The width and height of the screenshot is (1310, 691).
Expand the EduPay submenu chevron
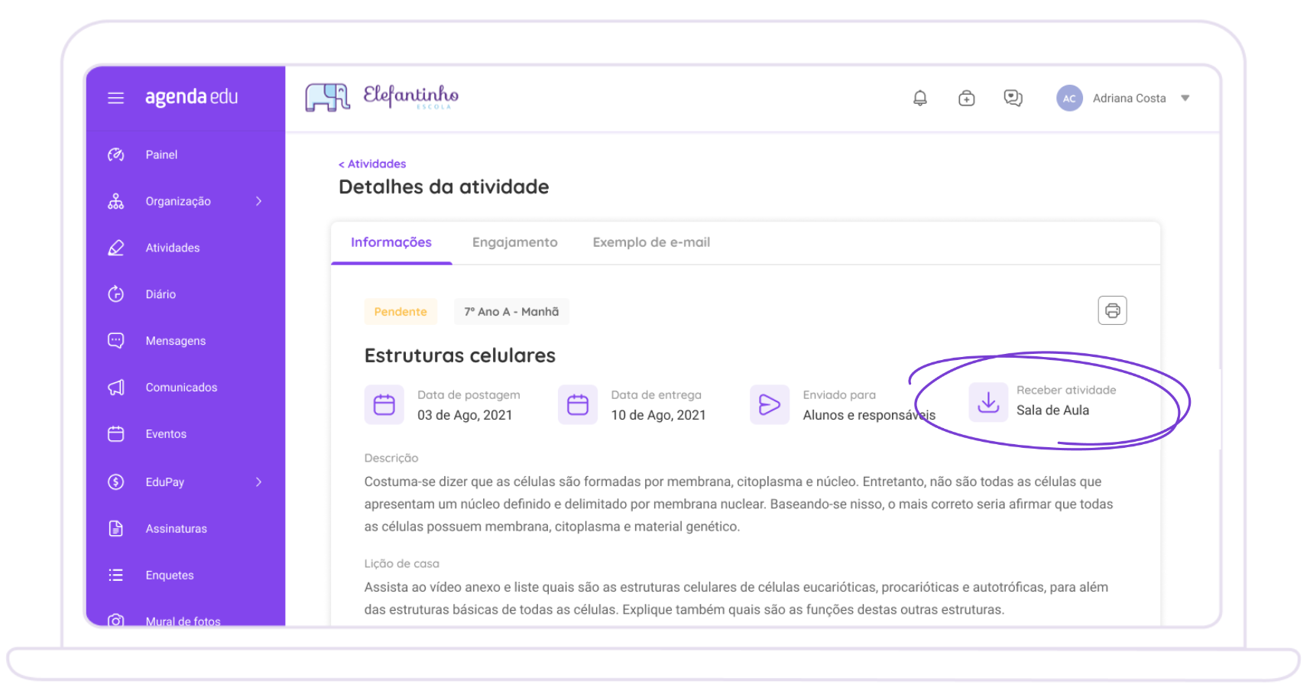pyautogui.click(x=258, y=482)
